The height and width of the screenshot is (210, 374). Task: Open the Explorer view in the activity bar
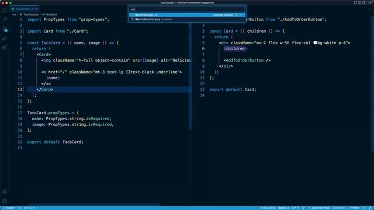(5, 10)
